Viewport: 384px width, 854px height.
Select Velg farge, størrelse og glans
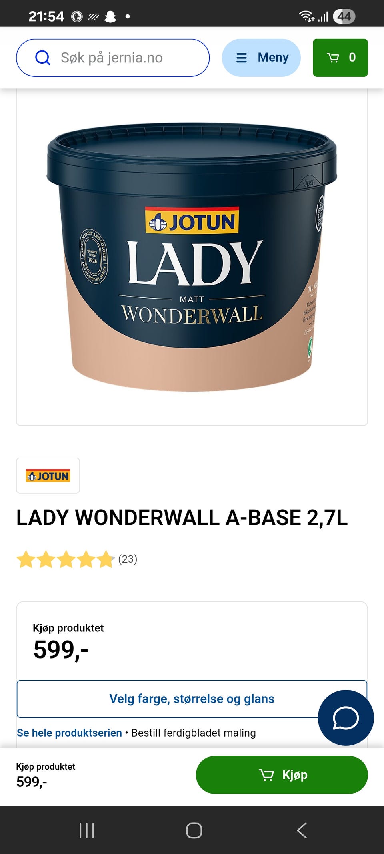point(192,699)
